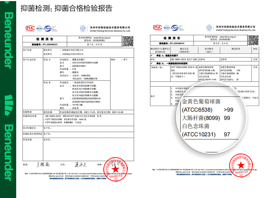Click the '异味' test row on the page 3 report
Image resolution: width=276 pixels, height=198 pixels.
coord(204,60)
